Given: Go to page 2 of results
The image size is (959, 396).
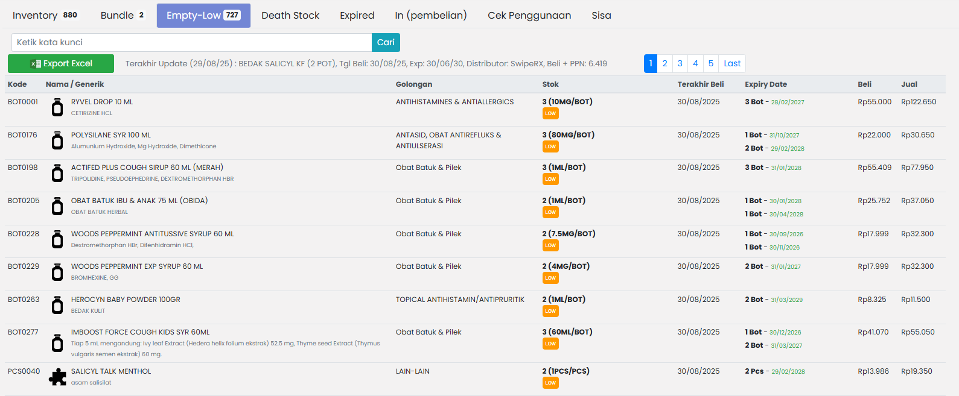Looking at the screenshot, I should point(664,63).
